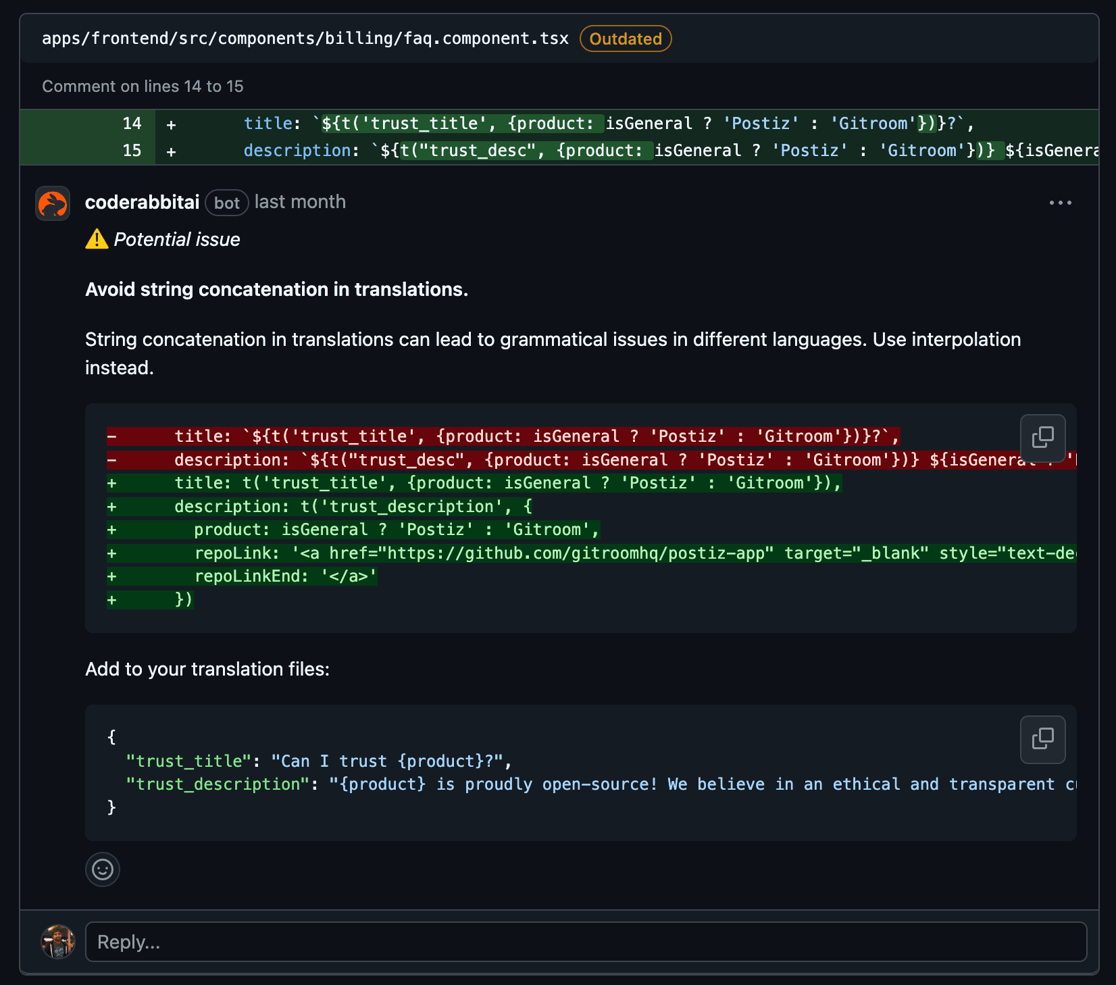Open the emoji reaction picker
The width and height of the screenshot is (1116, 985).
102,869
